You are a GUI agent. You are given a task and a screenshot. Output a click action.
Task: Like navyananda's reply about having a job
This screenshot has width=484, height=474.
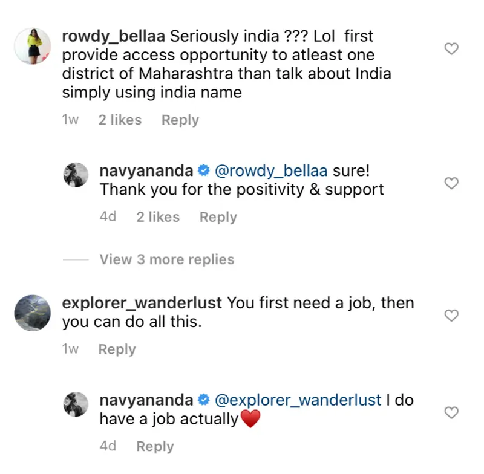tap(451, 413)
